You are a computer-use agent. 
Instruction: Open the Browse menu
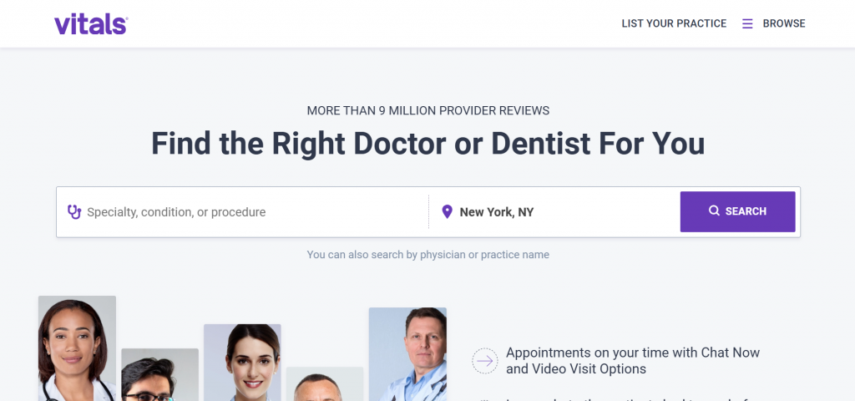tap(783, 23)
